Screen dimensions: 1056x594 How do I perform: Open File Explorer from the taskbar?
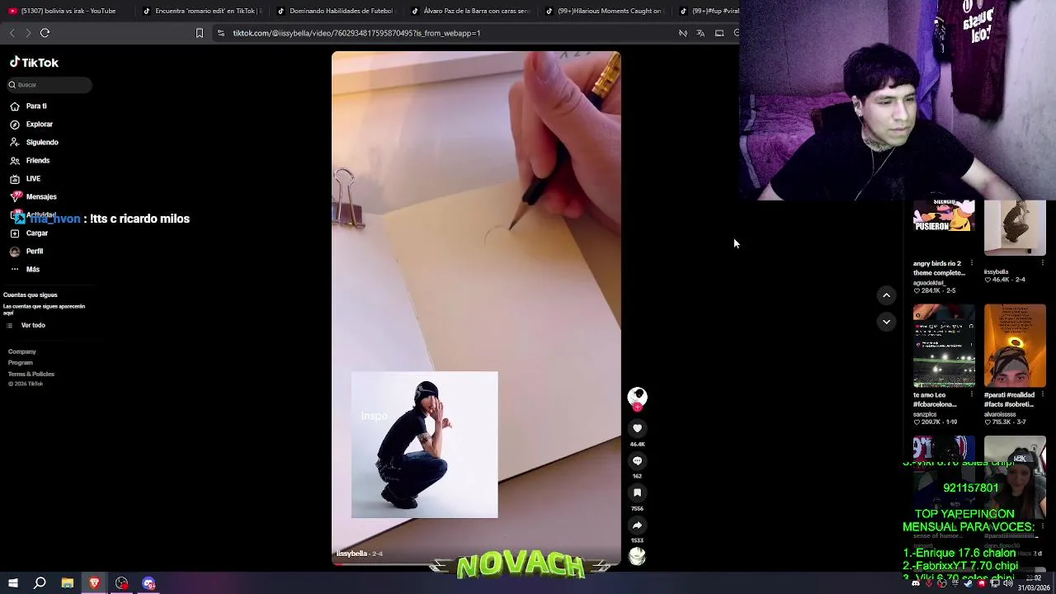pos(68,583)
